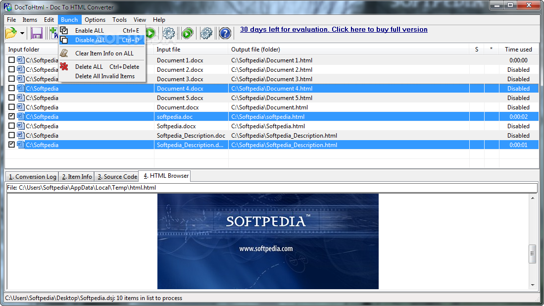Open the File menu
Screen dimensions: 544x306
click(11, 20)
